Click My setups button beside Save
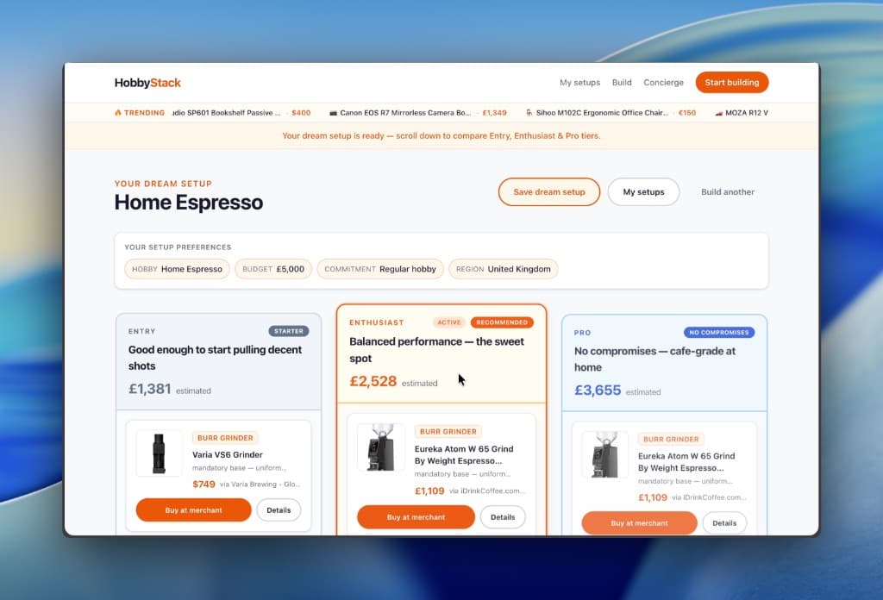Image resolution: width=883 pixels, height=600 pixels. [x=643, y=192]
